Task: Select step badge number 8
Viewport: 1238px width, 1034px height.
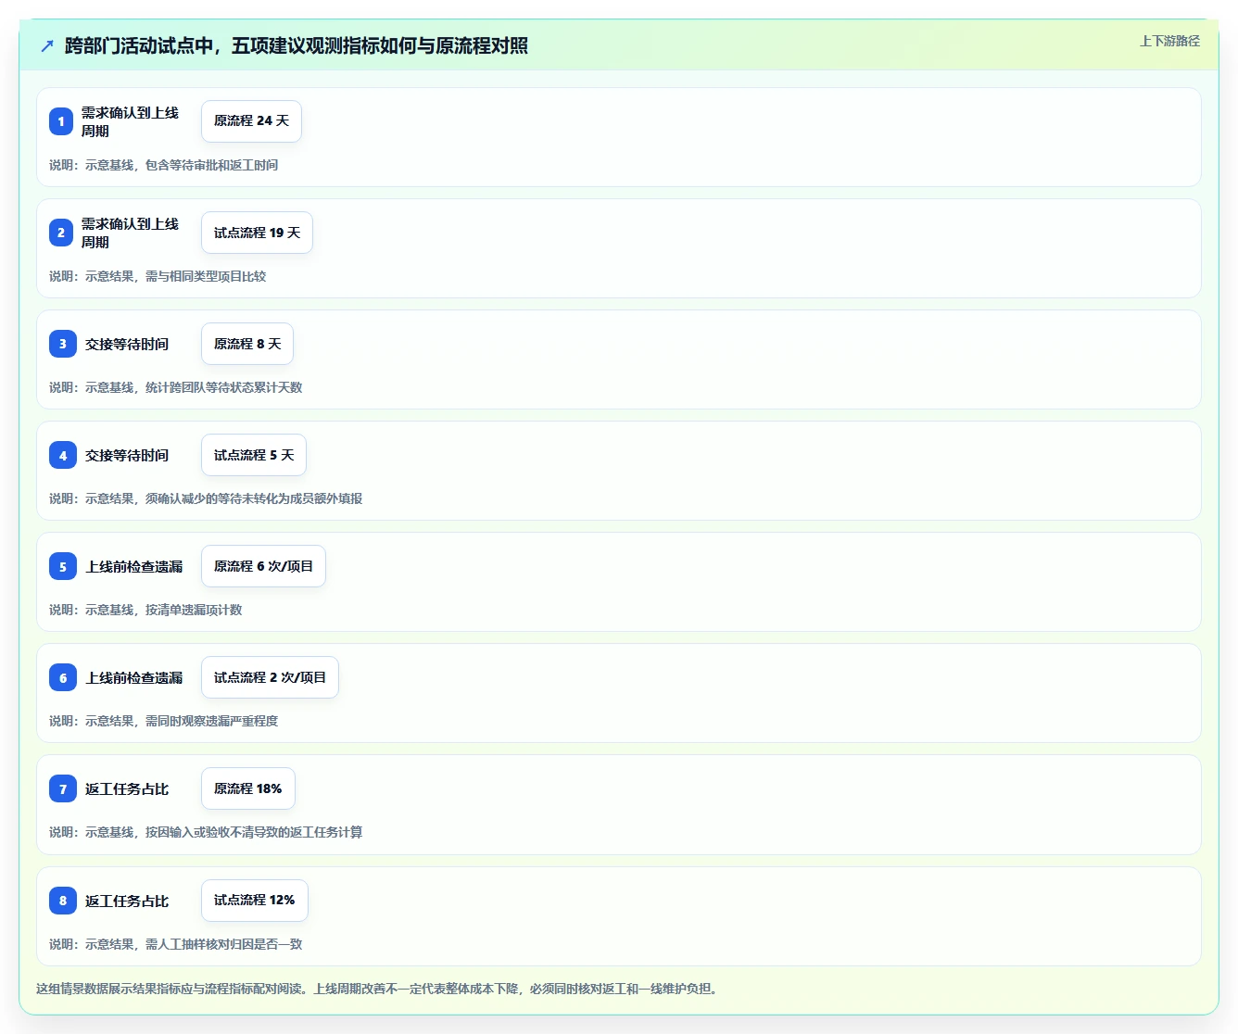Action: pos(62,900)
